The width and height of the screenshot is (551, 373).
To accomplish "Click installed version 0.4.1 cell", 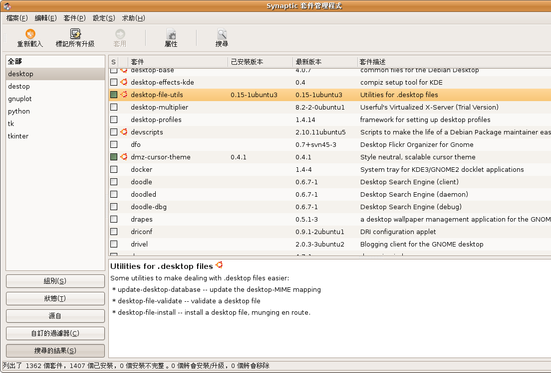I will (239, 157).
